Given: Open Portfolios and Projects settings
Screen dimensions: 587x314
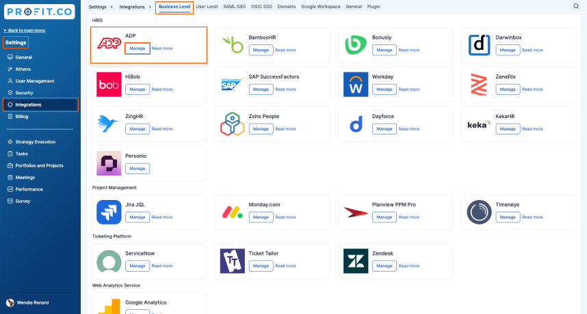Looking at the screenshot, I should (x=40, y=165).
